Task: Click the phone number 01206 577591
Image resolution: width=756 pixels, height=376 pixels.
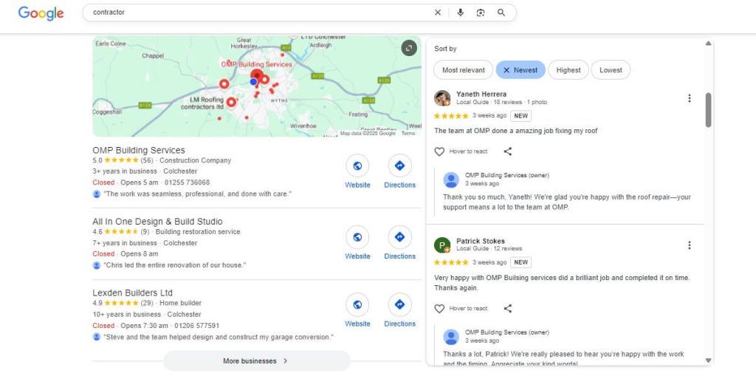Action: pyautogui.click(x=196, y=325)
